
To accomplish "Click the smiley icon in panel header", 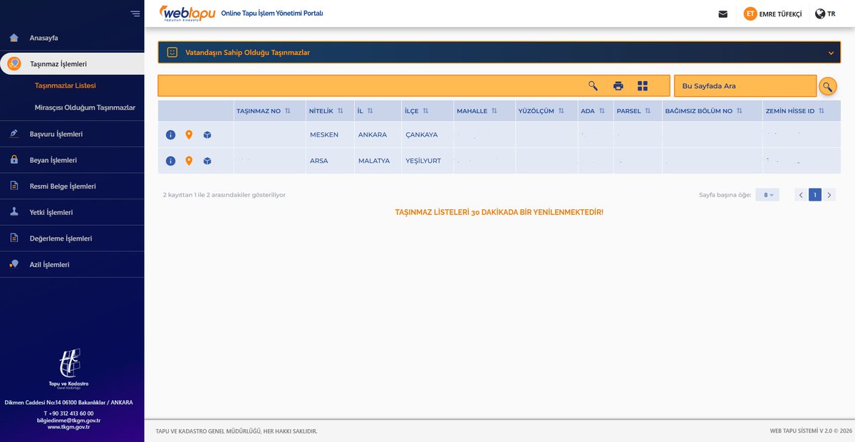I will (172, 52).
